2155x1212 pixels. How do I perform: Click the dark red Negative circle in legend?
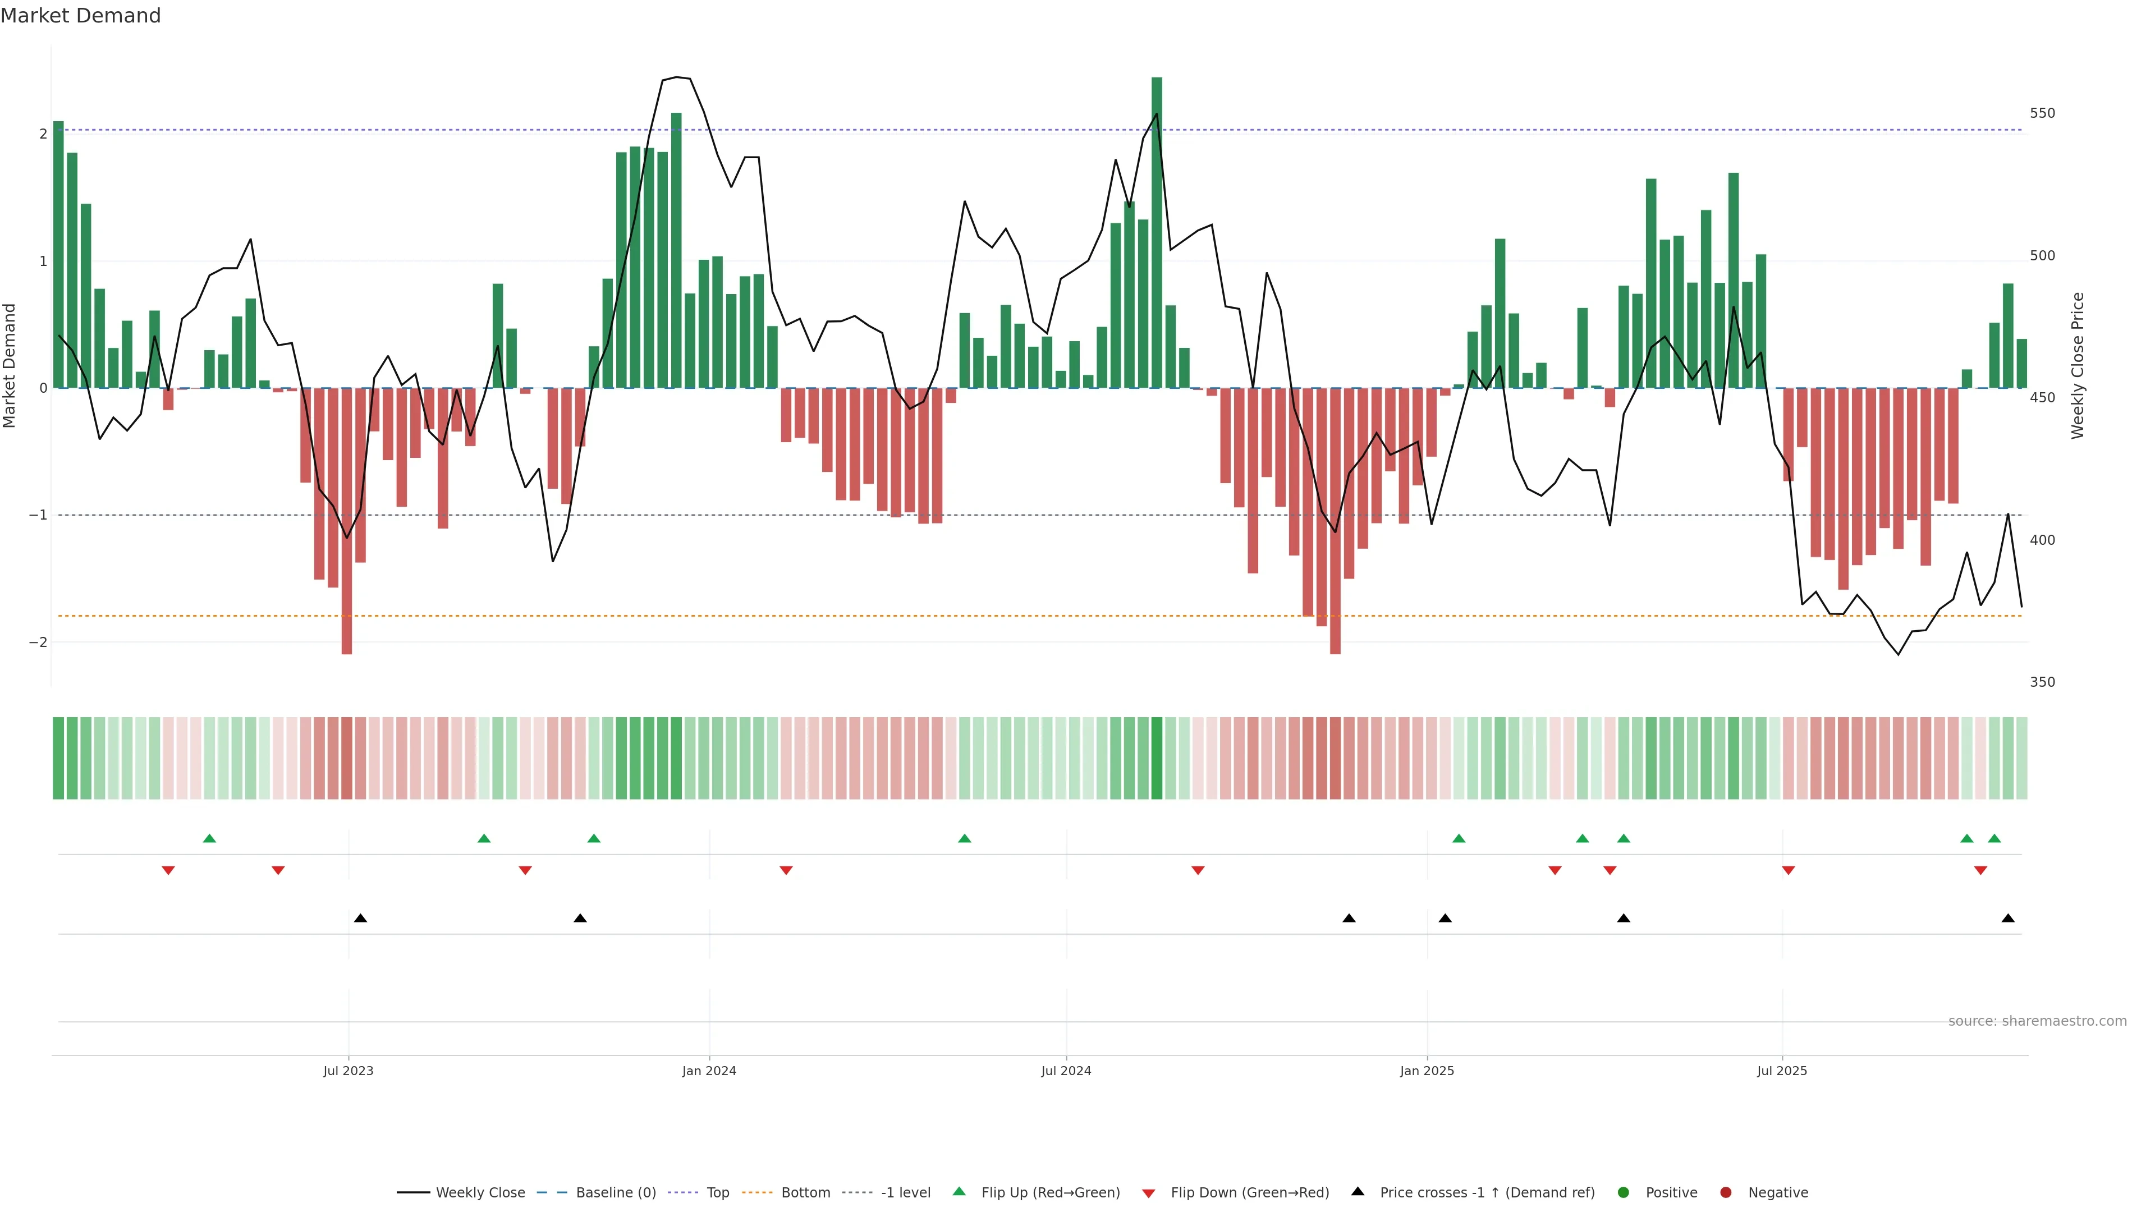1726,1192
